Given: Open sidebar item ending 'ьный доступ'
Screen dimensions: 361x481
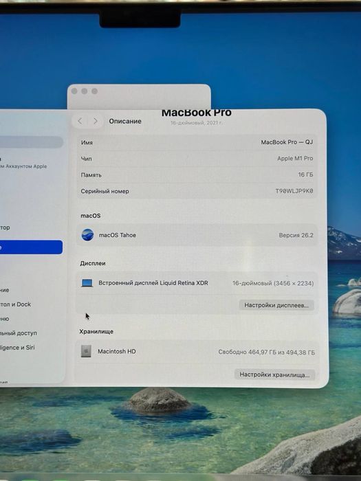Looking at the screenshot, I should pyautogui.click(x=19, y=333).
